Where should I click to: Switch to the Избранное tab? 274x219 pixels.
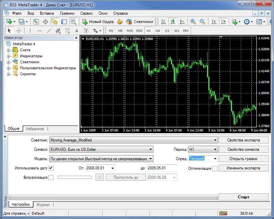coord(35,129)
